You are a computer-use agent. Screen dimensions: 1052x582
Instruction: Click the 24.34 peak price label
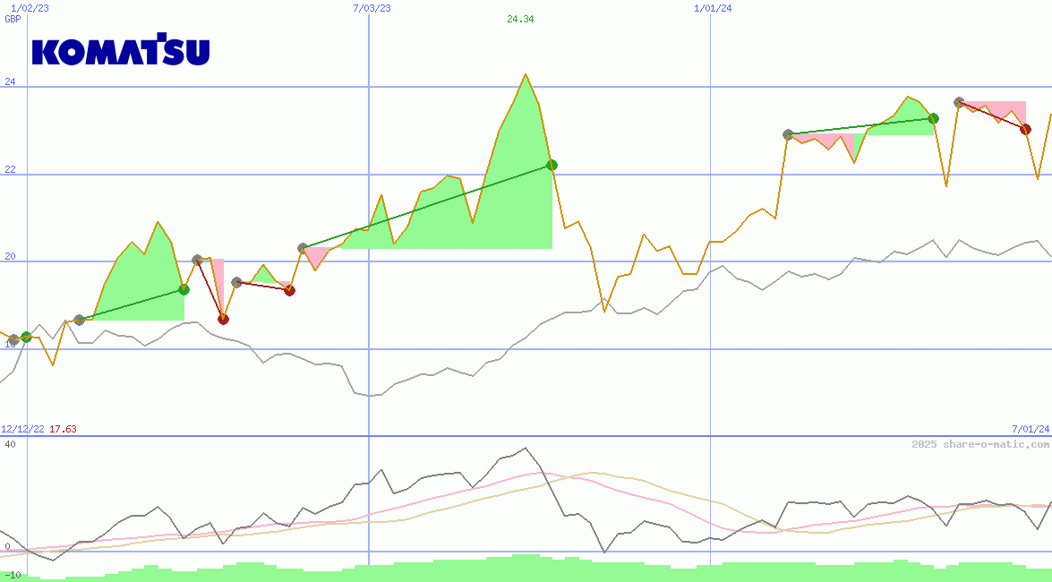click(520, 19)
